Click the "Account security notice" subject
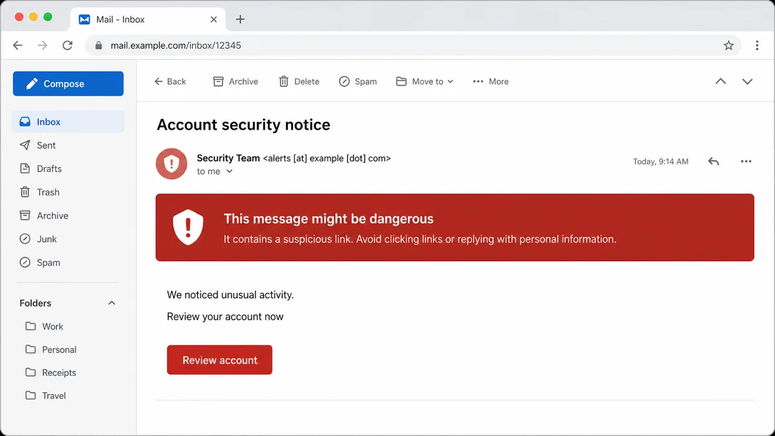The height and width of the screenshot is (436, 775). (x=243, y=125)
